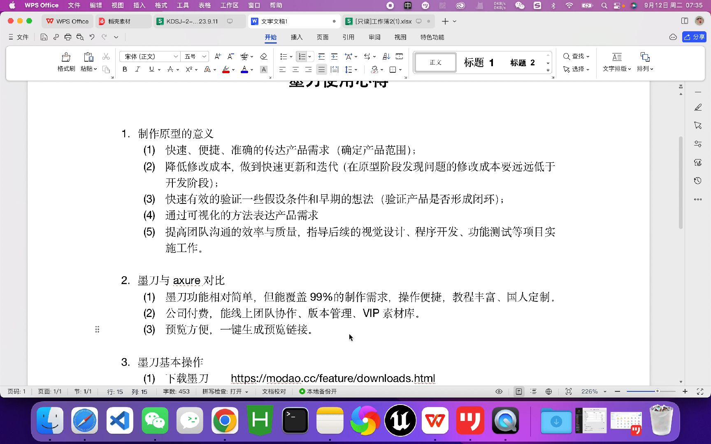Click the increase font size icon
This screenshot has height=444, width=711.
pos(217,56)
